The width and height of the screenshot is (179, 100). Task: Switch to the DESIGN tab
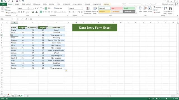[107, 4]
